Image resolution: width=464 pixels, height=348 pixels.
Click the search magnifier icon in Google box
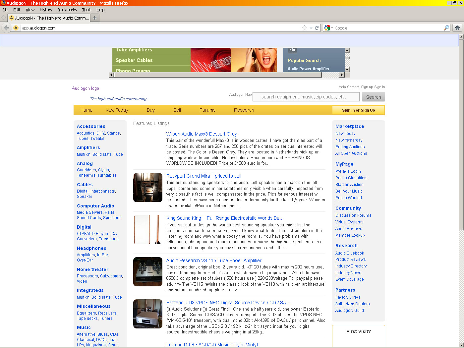pos(446,28)
